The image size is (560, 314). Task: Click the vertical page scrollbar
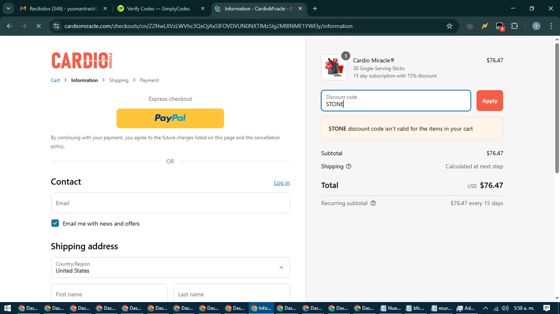coord(557,108)
